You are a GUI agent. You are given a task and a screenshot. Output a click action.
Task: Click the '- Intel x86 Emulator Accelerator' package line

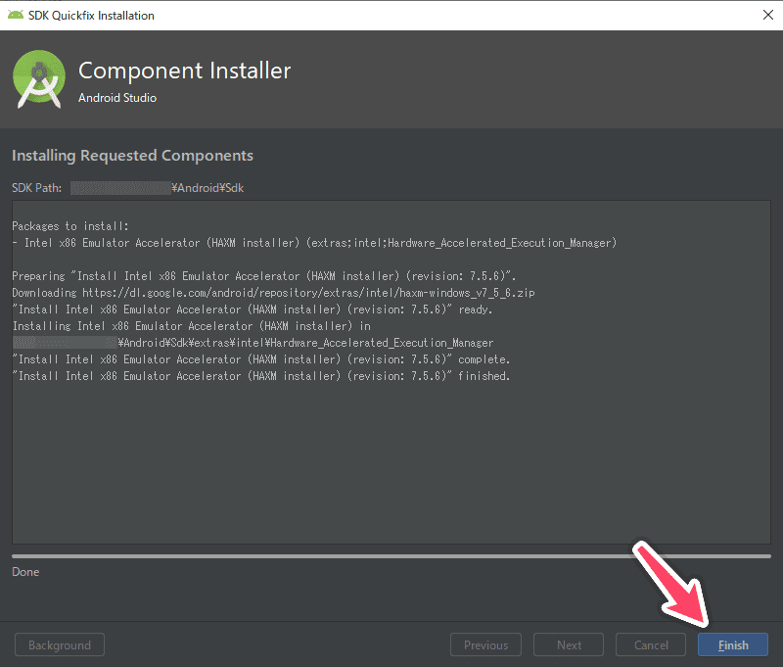tap(314, 243)
